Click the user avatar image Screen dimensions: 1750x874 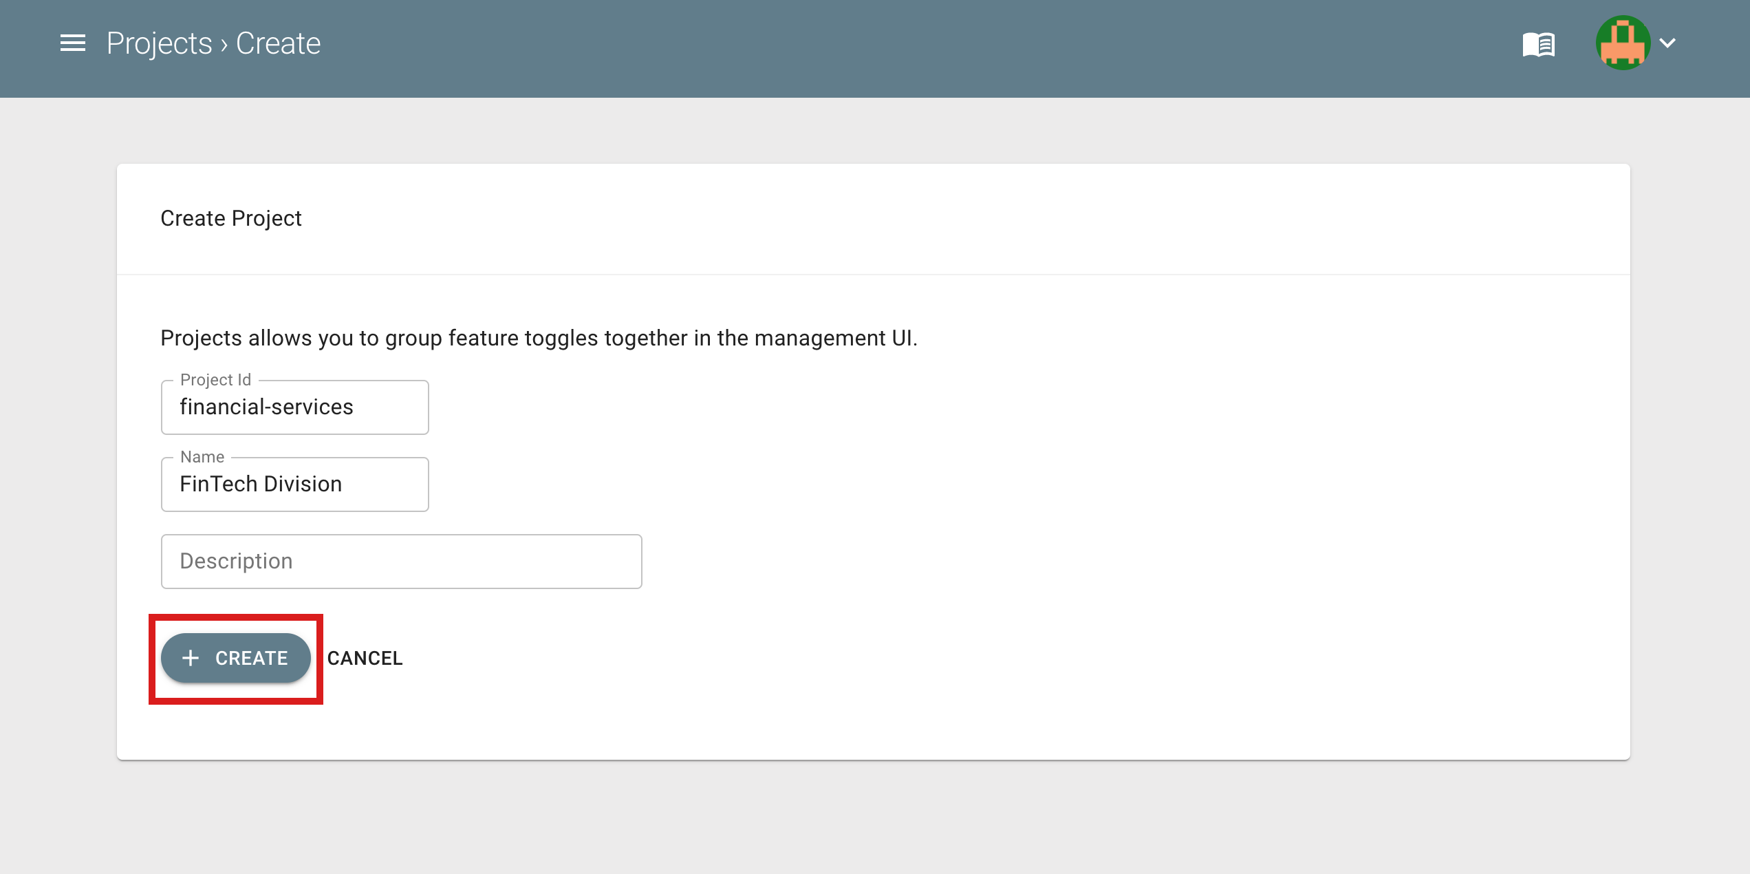1623,43
